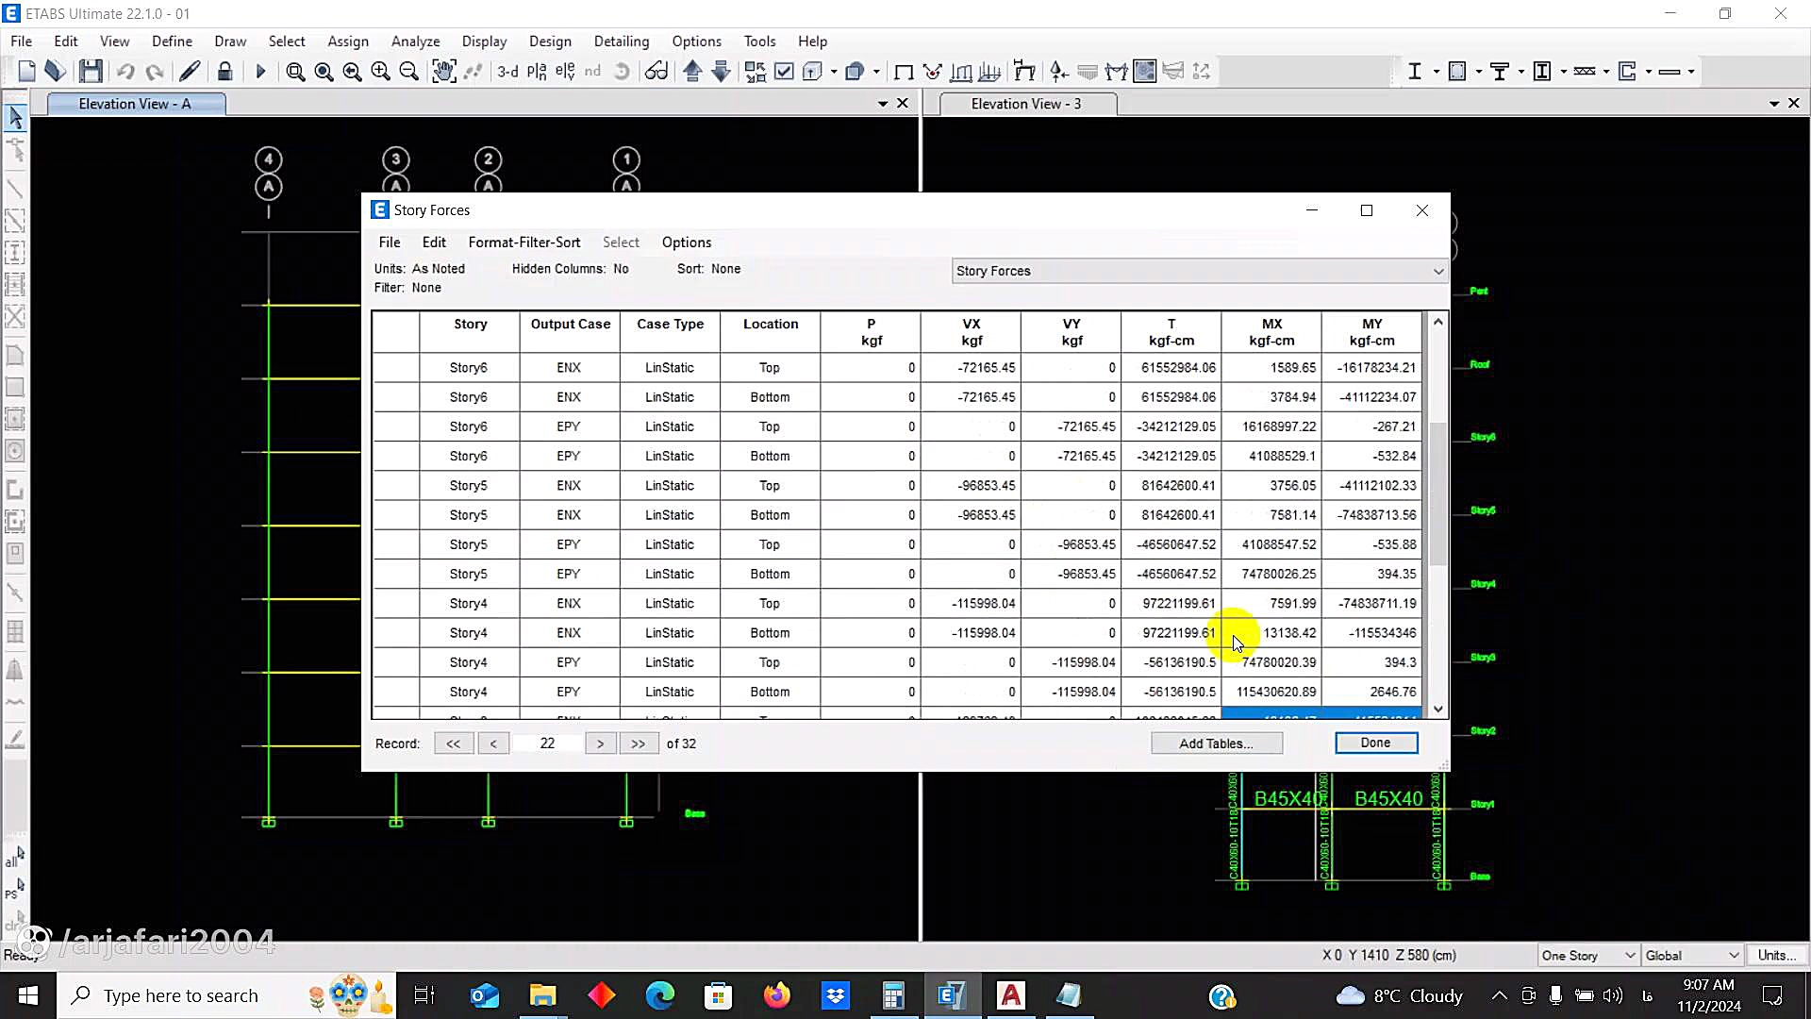Click the Windows Start button

click(27, 995)
